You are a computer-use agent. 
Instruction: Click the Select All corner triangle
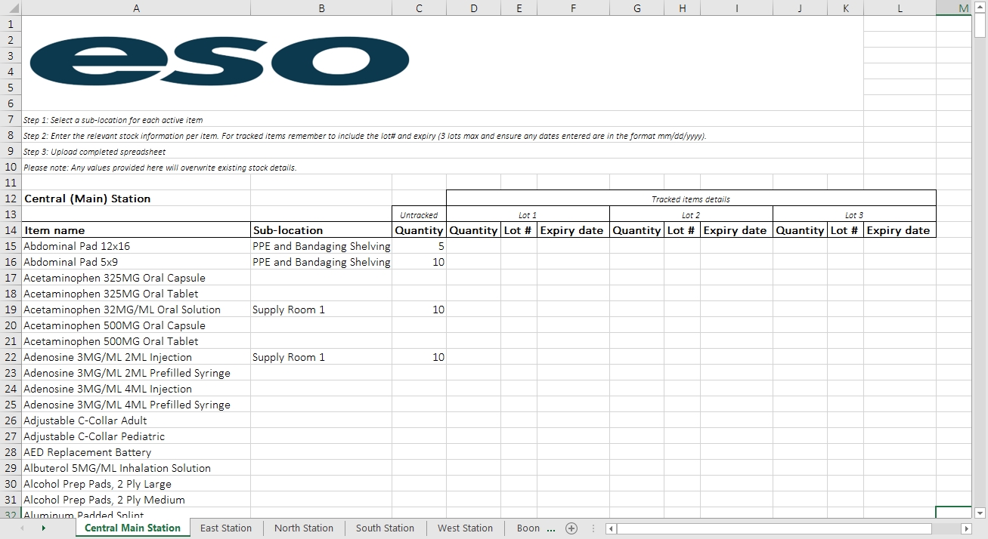click(11, 8)
